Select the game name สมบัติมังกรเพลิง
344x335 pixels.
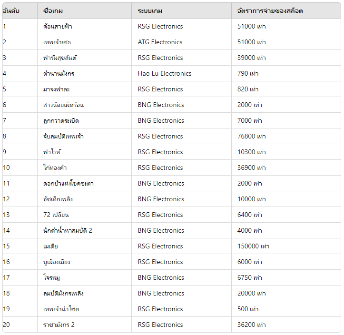63,293
